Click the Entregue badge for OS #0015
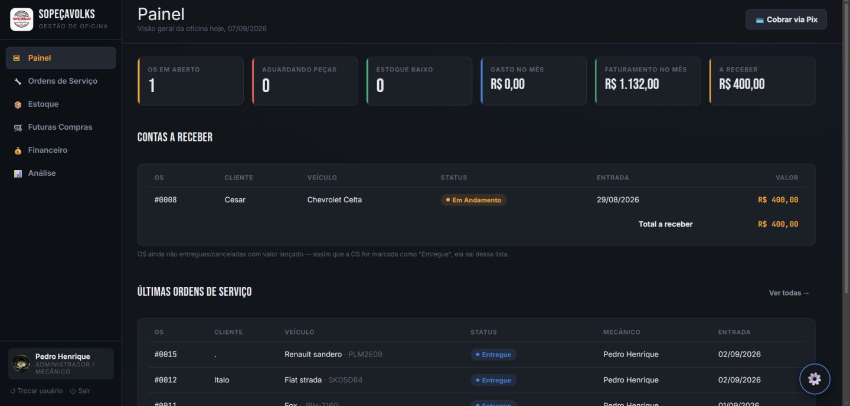 [493, 355]
